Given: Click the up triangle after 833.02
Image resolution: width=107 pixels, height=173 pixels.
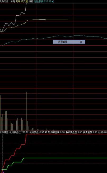Looking at the screenshot, I should 52,1.
